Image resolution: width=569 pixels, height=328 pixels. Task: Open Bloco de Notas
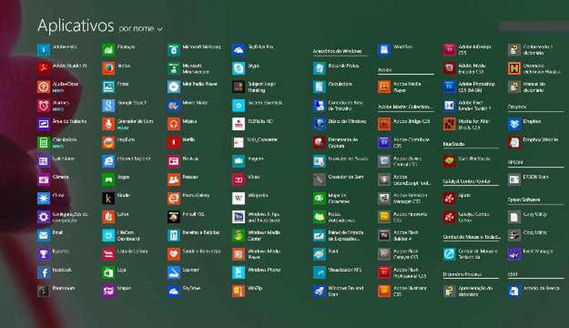(337, 68)
